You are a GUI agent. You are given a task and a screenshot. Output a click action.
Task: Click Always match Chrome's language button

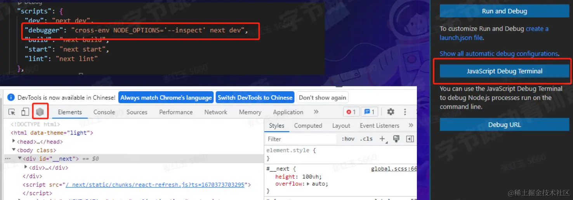[166, 97]
